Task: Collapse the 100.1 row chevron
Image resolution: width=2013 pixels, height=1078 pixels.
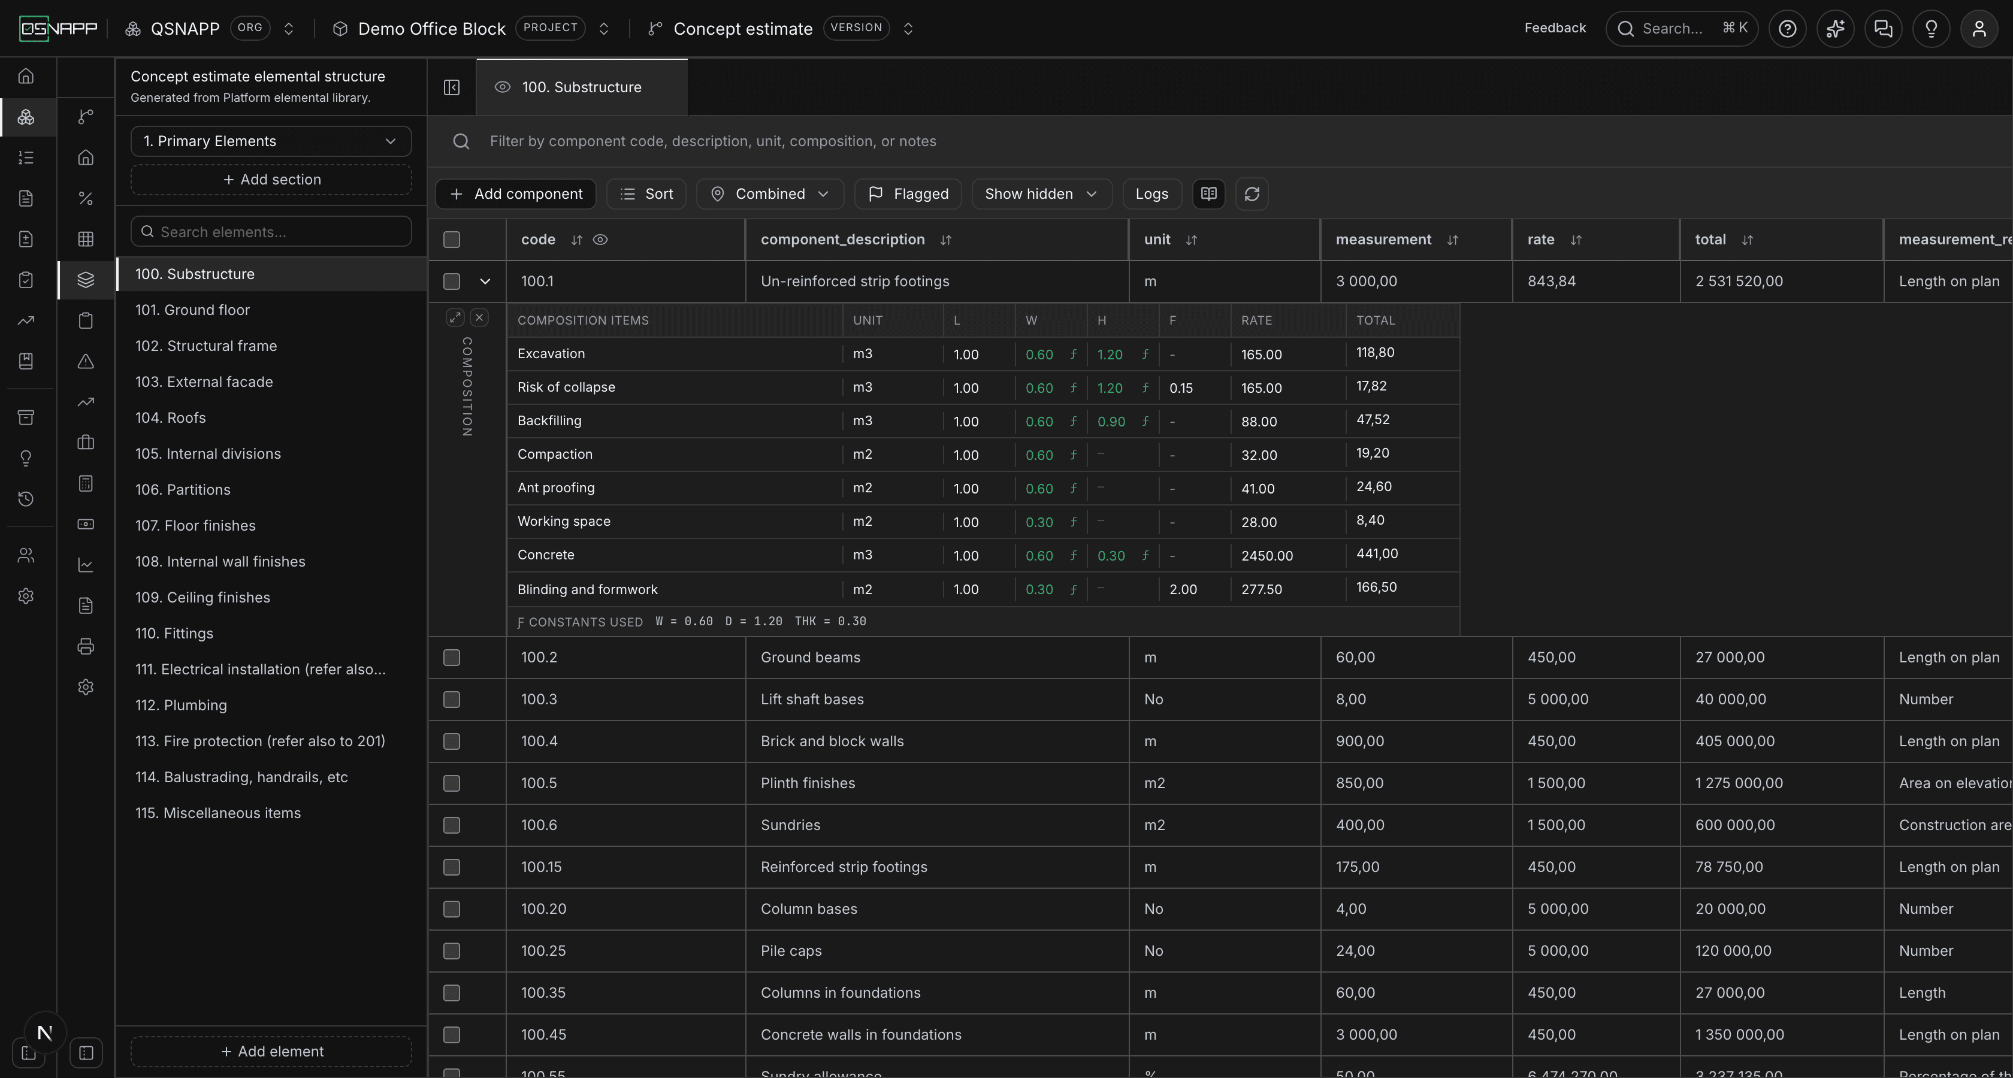Action: [x=485, y=281]
